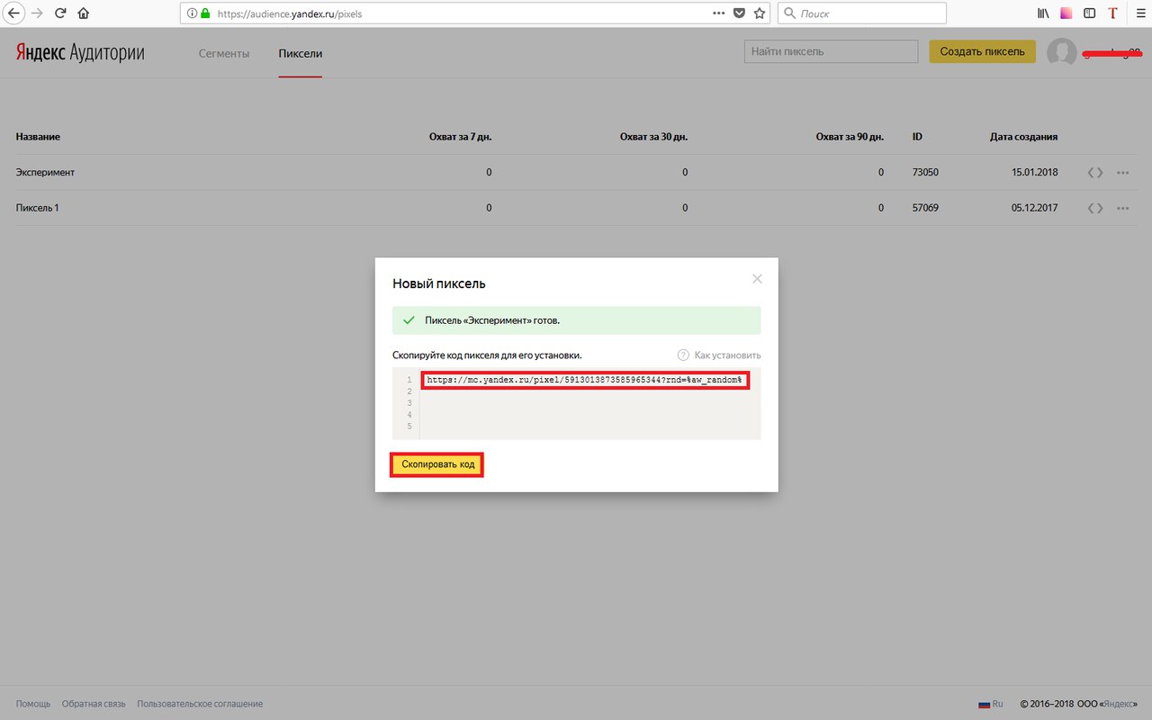Switch to the Сегменты tab
Screen dimensions: 1152x720
[224, 53]
